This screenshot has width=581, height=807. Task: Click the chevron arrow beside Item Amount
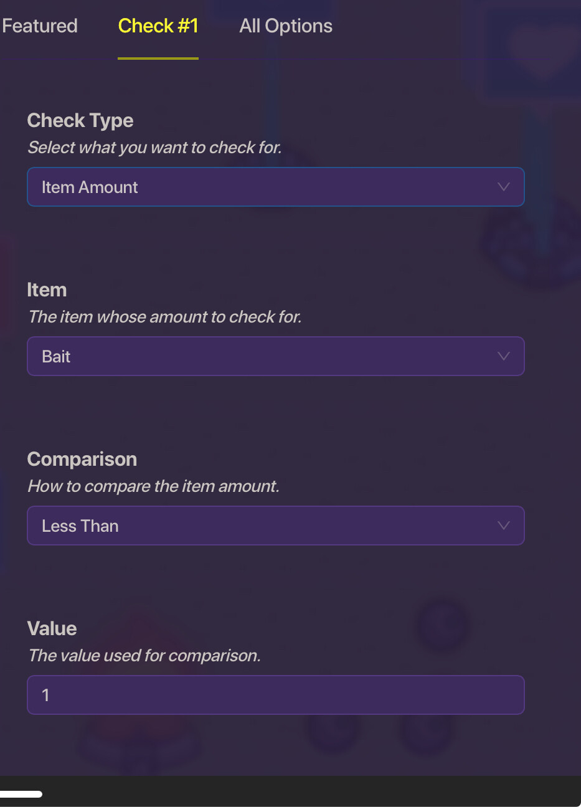coord(504,187)
